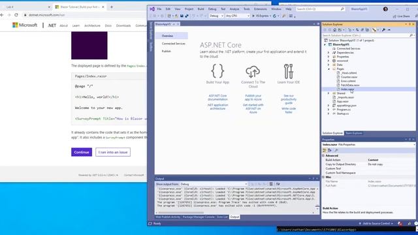The height and width of the screenshot is (235, 418).
Task: Click the Save icon in Visual Studio toolbar
Action: (182, 16)
